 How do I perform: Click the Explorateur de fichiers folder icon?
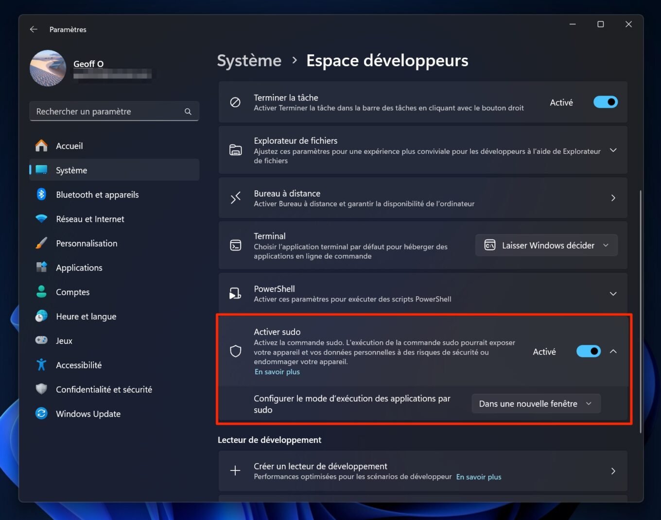(235, 150)
